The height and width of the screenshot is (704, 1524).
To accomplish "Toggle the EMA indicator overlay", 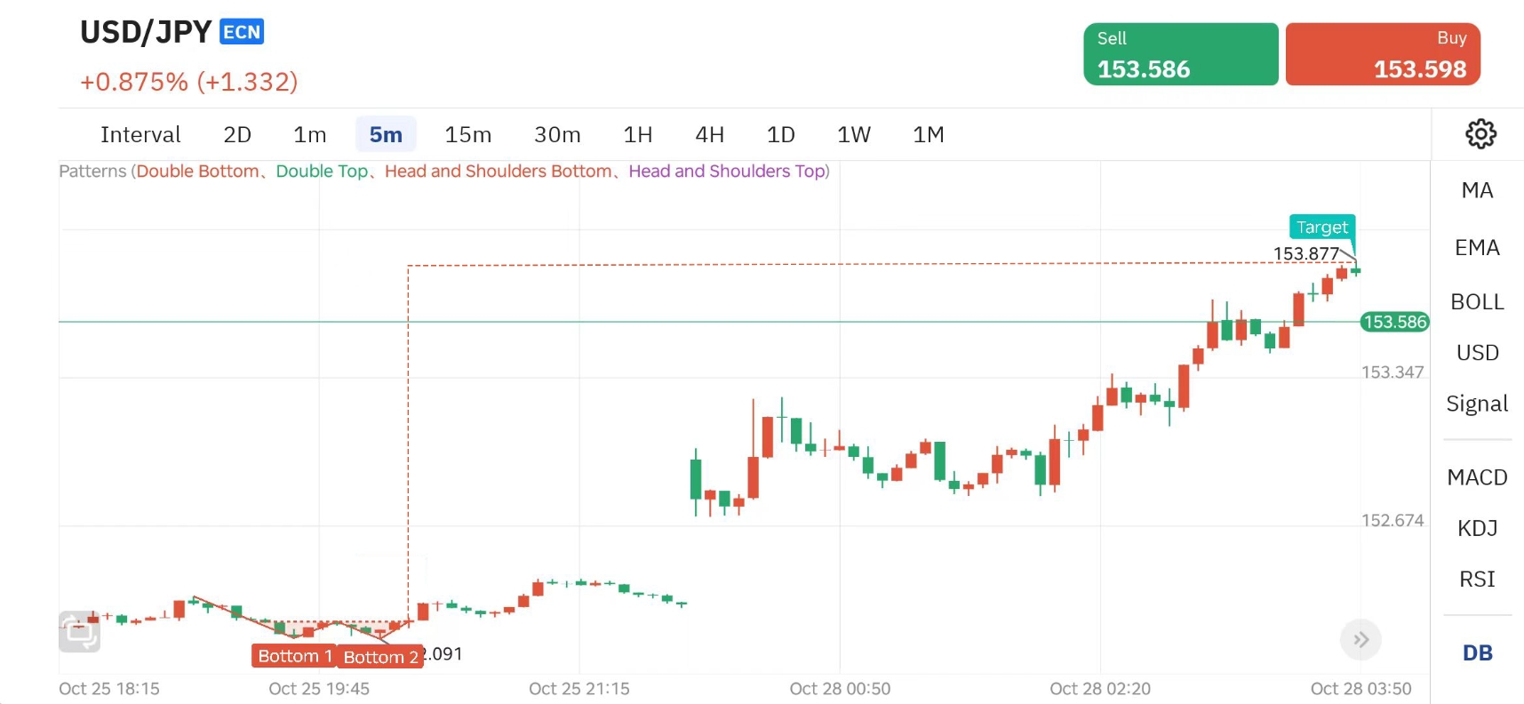I will click(1477, 248).
